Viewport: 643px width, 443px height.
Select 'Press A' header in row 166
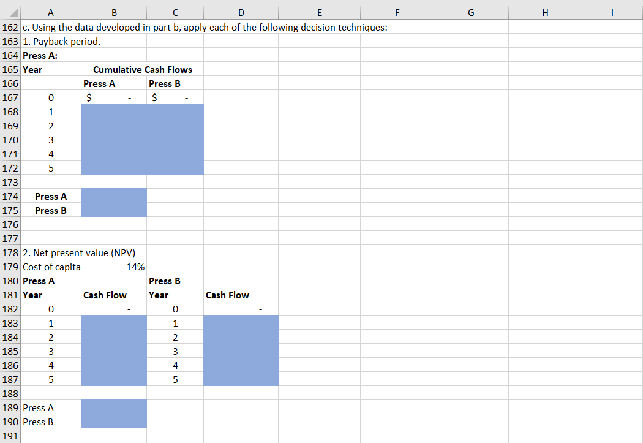coord(114,84)
